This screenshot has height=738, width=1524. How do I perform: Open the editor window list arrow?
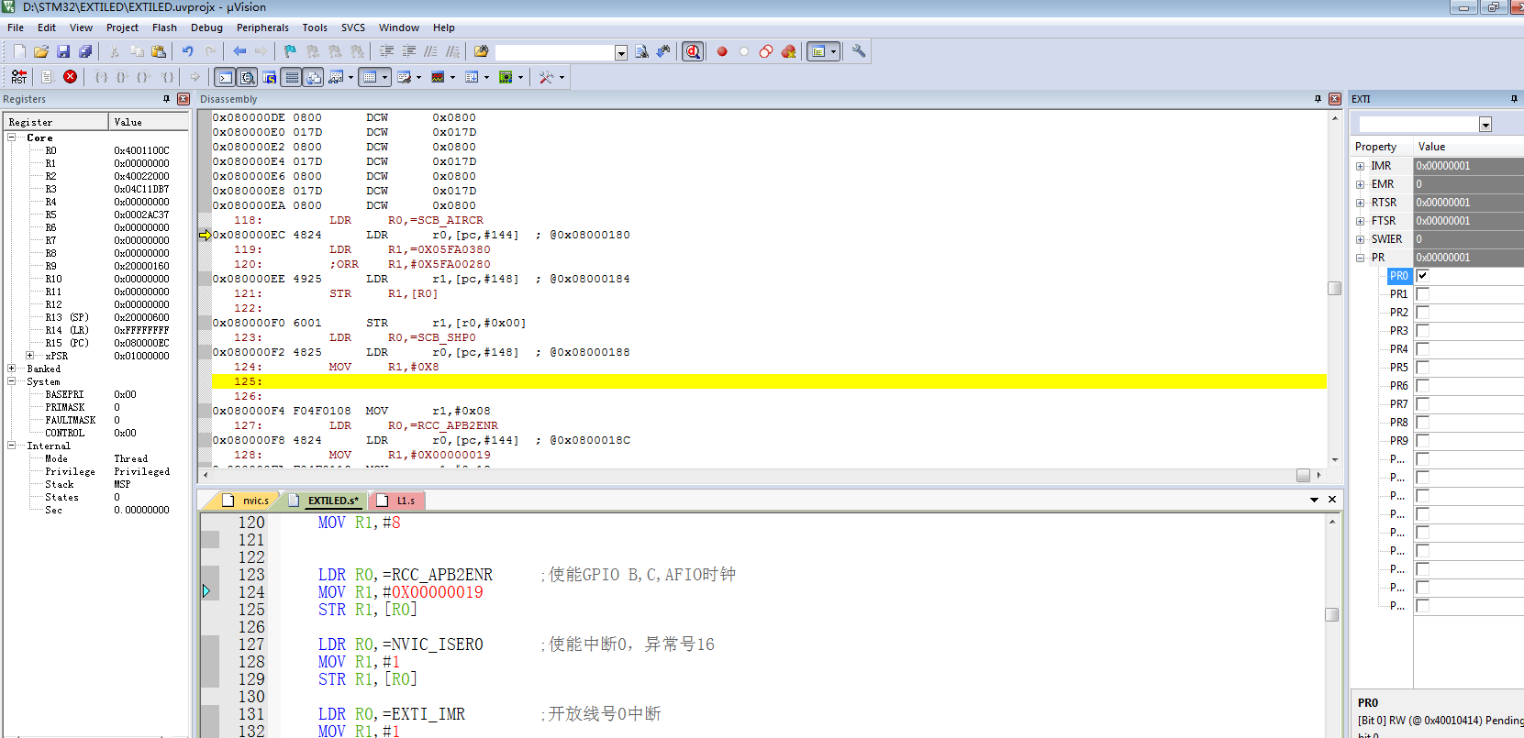(x=1314, y=500)
